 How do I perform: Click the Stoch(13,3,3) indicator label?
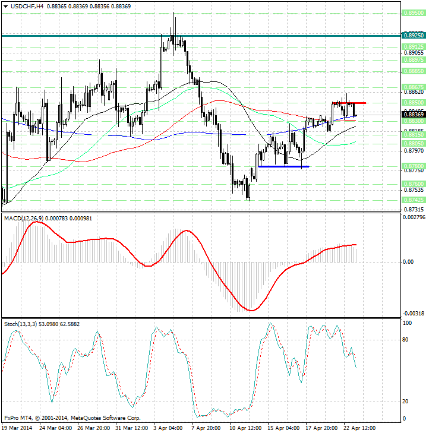click(20, 324)
